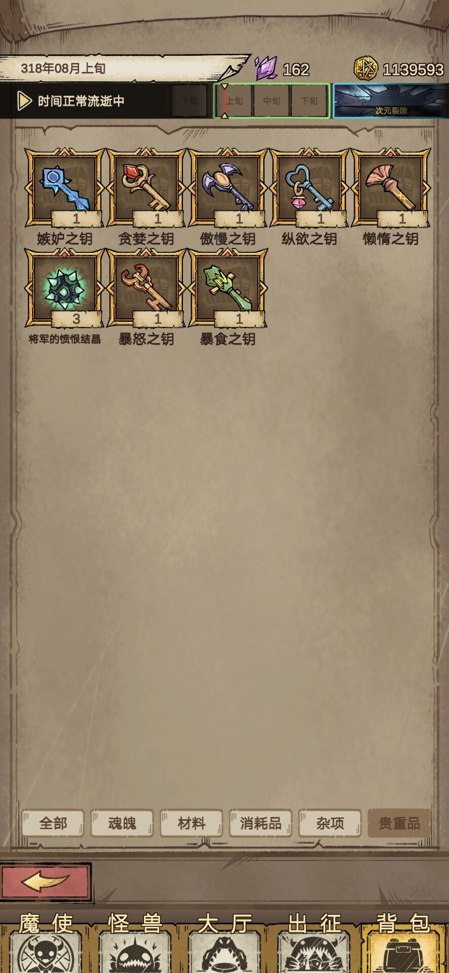Image resolution: width=449 pixels, height=973 pixels.
Task: Open the 杂项 filter tab
Action: point(330,823)
